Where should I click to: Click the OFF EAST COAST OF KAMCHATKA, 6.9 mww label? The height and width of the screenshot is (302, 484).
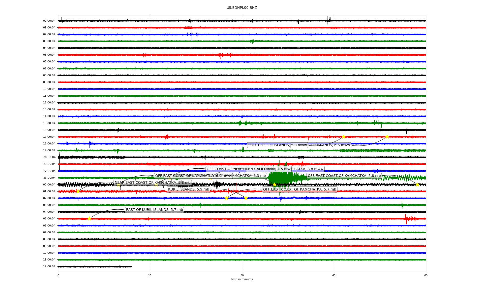click(x=193, y=176)
